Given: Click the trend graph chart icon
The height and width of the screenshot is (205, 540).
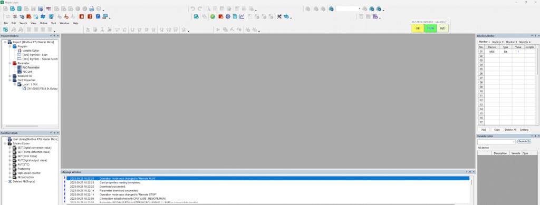Looking at the screenshot, I should [x=242, y=16].
